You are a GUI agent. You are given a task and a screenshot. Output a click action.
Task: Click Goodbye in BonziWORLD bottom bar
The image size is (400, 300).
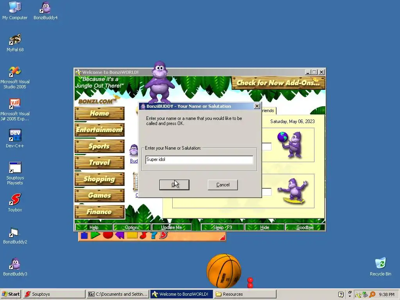[x=305, y=227]
